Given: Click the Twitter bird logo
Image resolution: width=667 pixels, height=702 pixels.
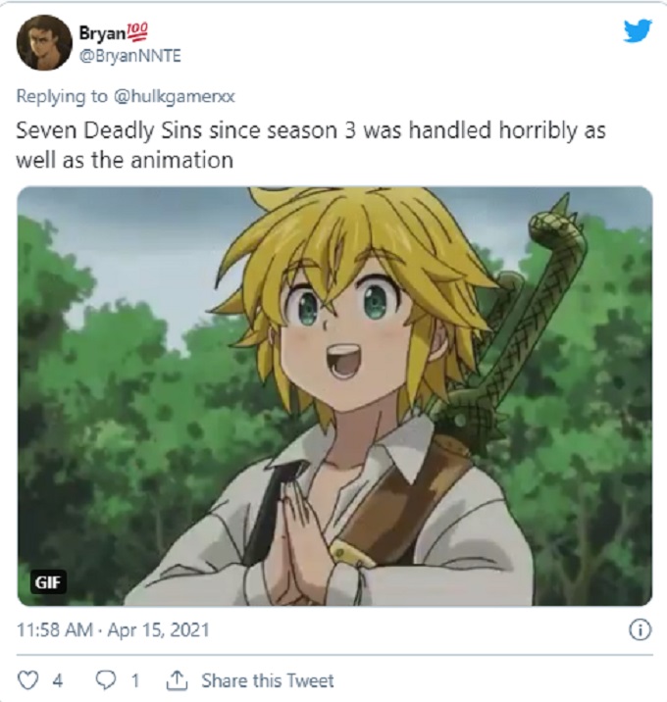Looking at the screenshot, I should (x=638, y=30).
